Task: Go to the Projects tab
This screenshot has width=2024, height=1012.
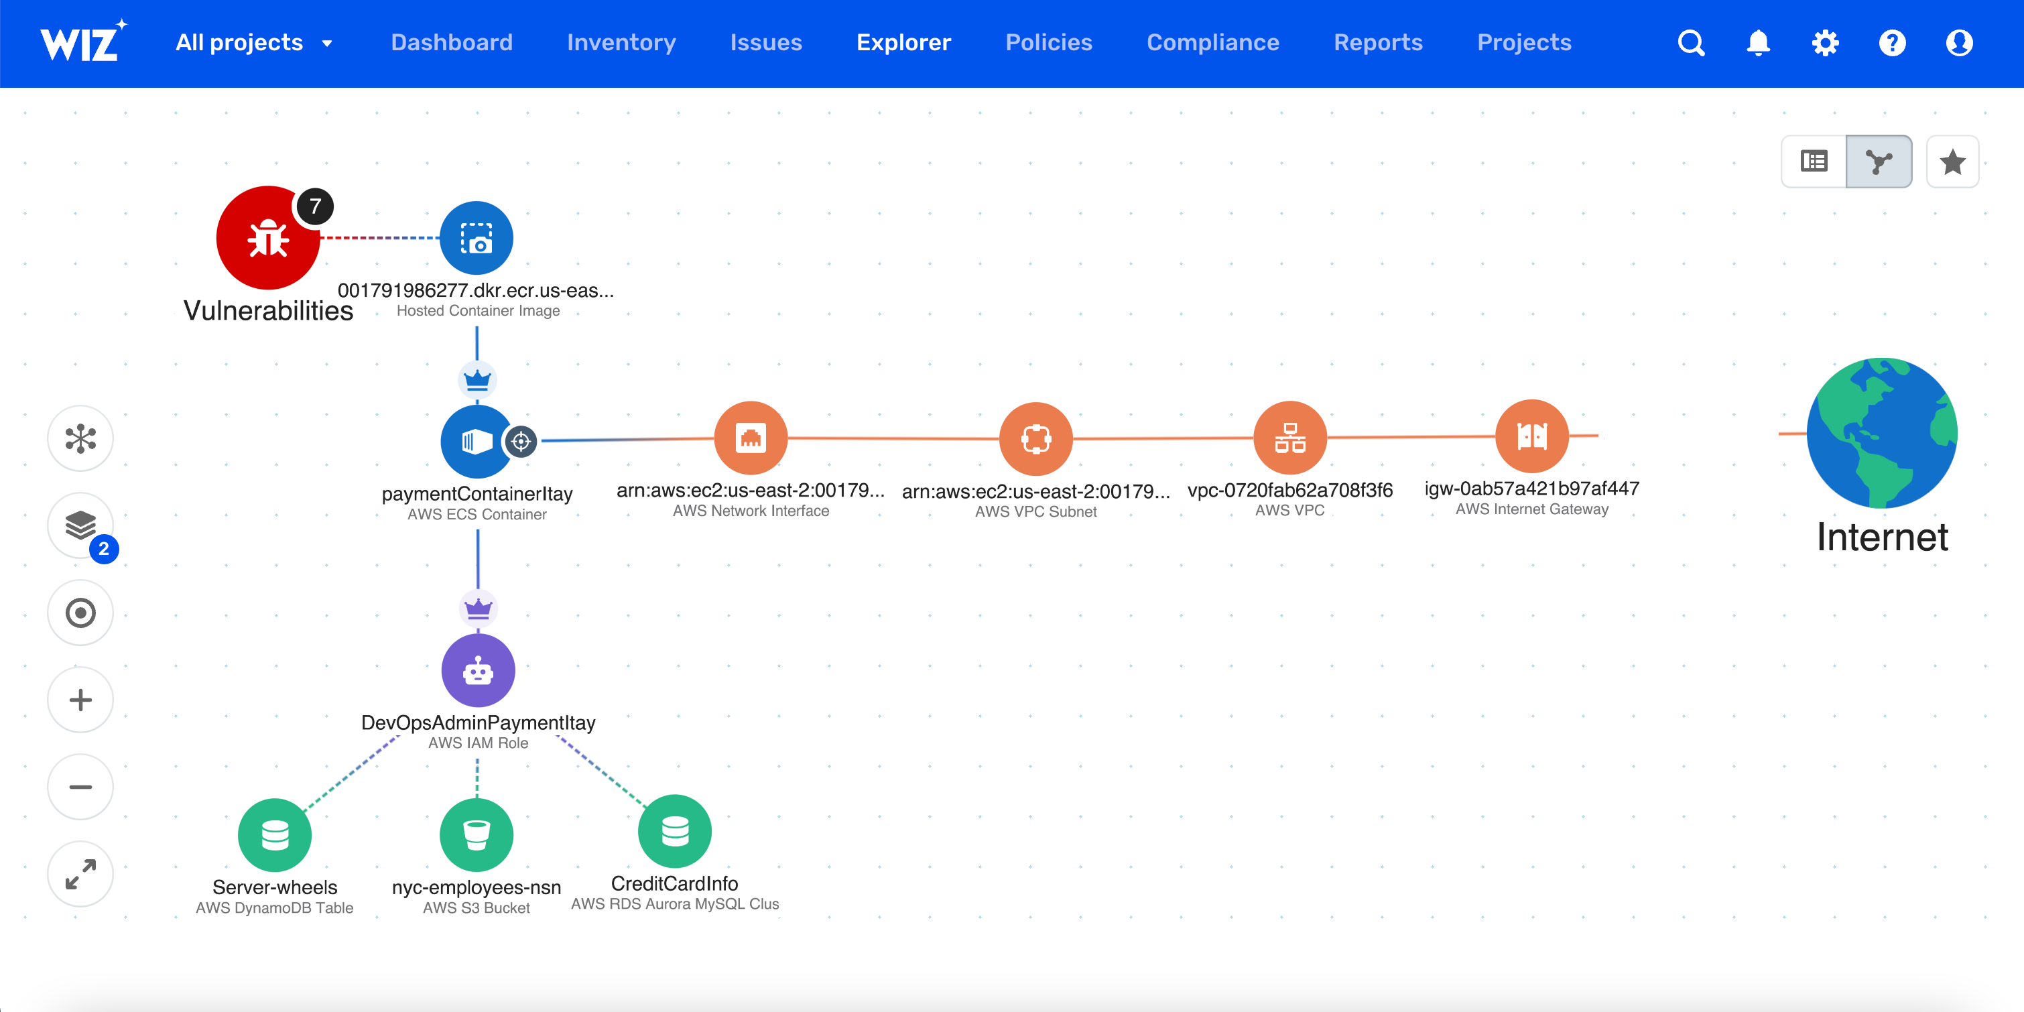Action: click(1524, 42)
